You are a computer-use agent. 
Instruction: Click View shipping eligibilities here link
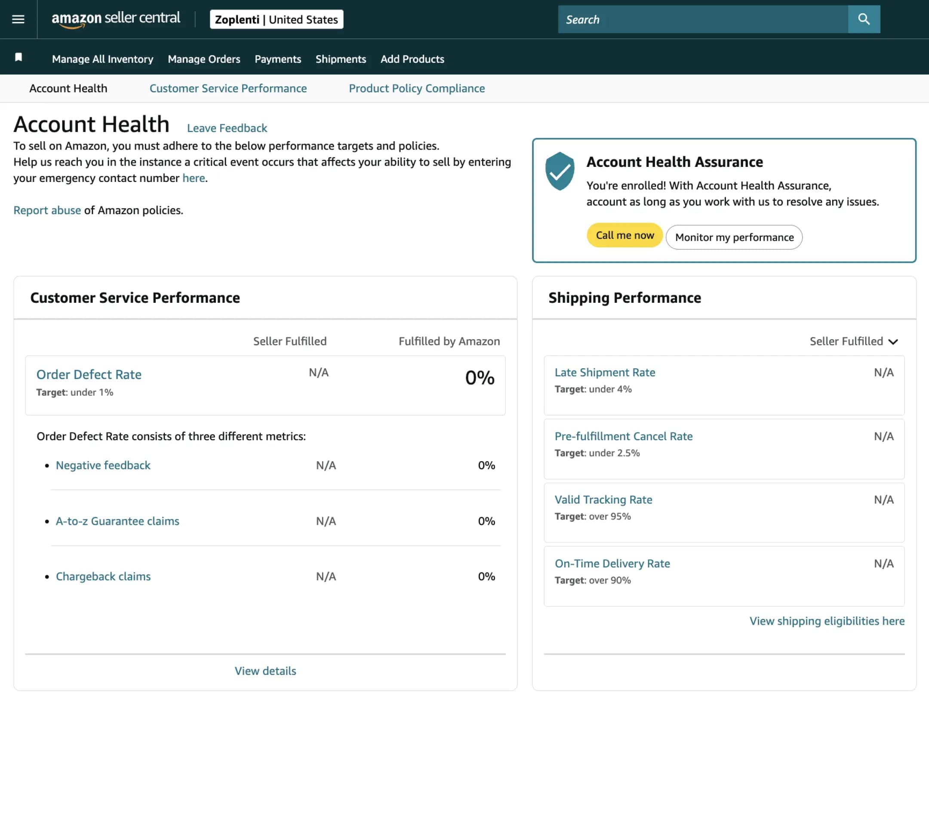[826, 621]
